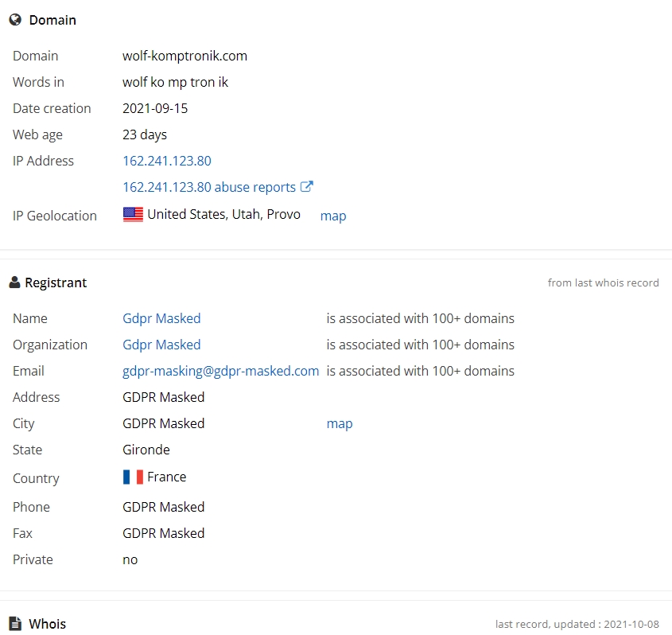Click the globe icon beside Domain heading

pyautogui.click(x=15, y=20)
